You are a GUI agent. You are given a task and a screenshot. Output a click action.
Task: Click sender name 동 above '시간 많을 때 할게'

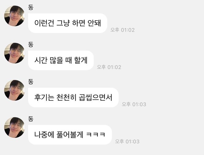click(x=31, y=44)
